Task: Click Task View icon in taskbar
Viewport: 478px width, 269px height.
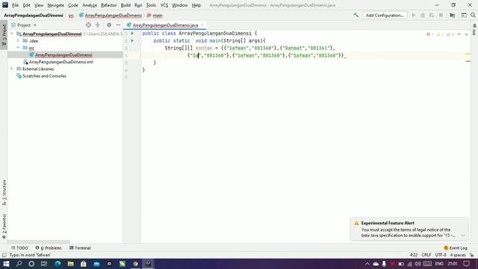Action: 44,264
